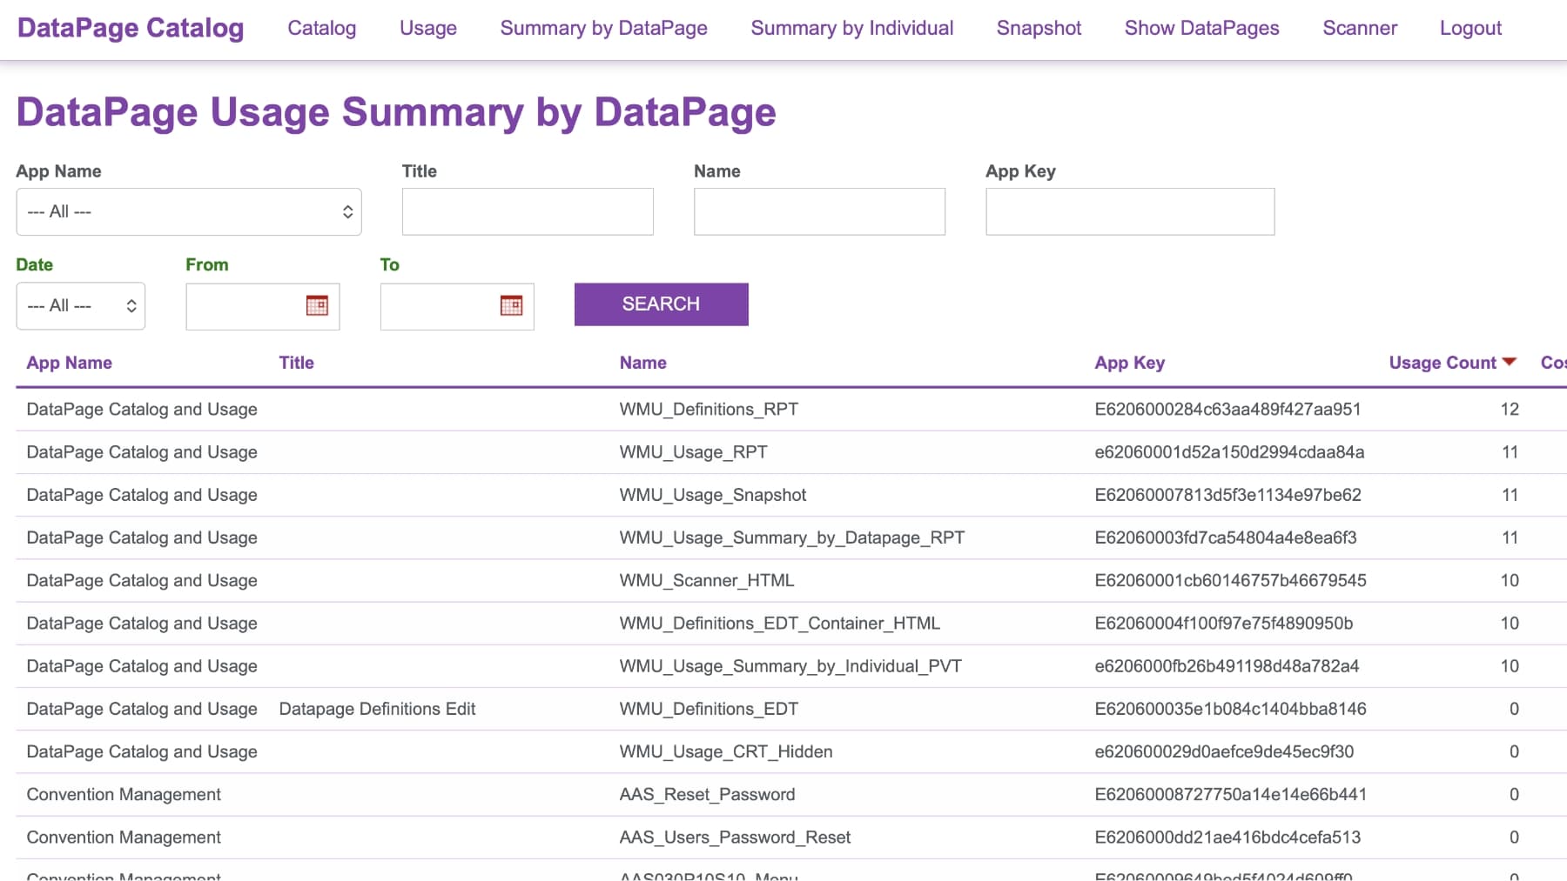
Task: Toggle the Usage Count descending sort arrow
Action: (1510, 362)
